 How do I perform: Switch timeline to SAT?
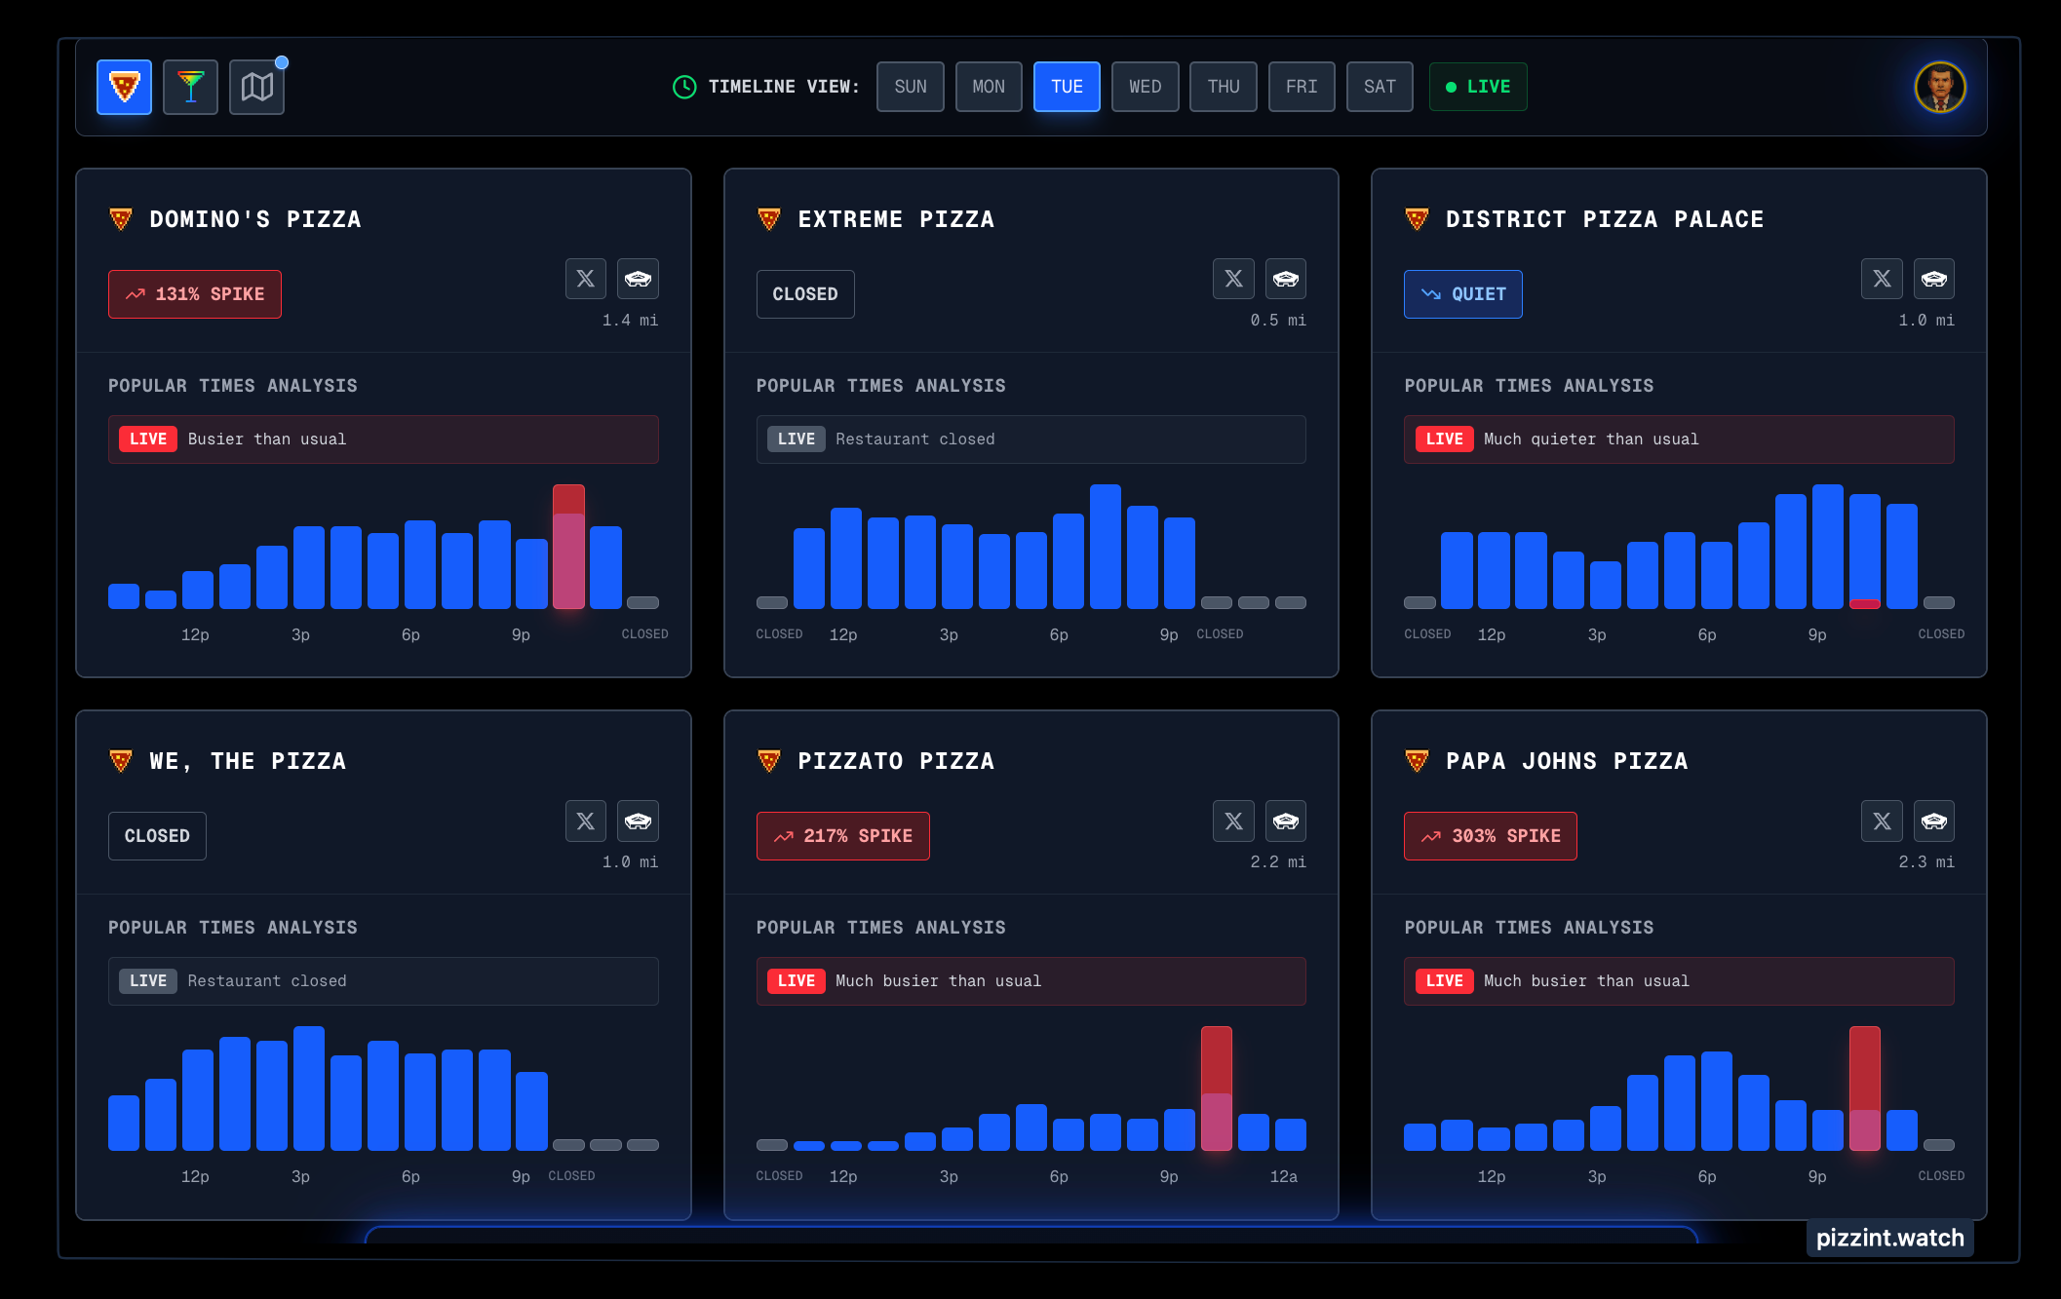click(x=1380, y=87)
